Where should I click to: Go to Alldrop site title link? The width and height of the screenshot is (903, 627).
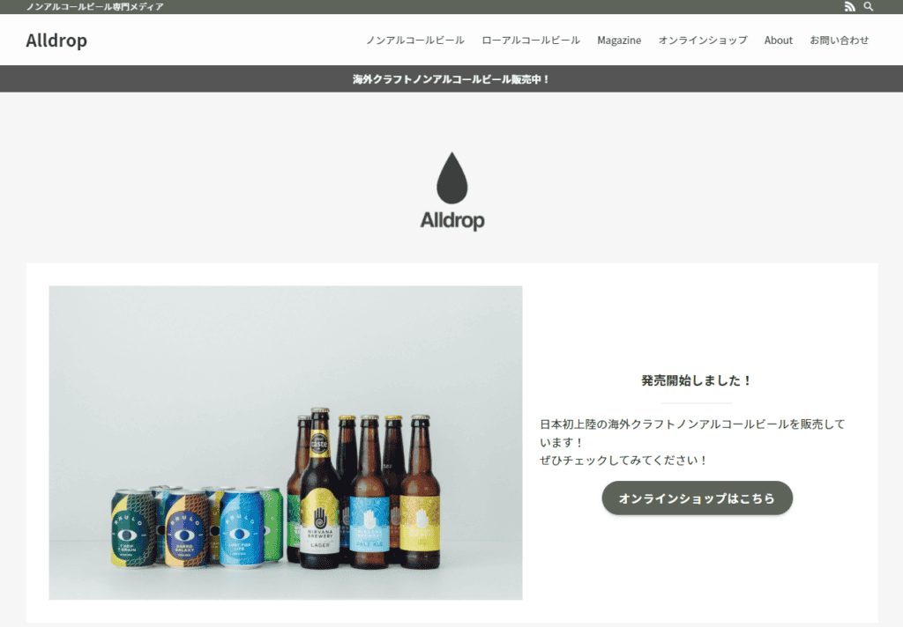coord(56,41)
